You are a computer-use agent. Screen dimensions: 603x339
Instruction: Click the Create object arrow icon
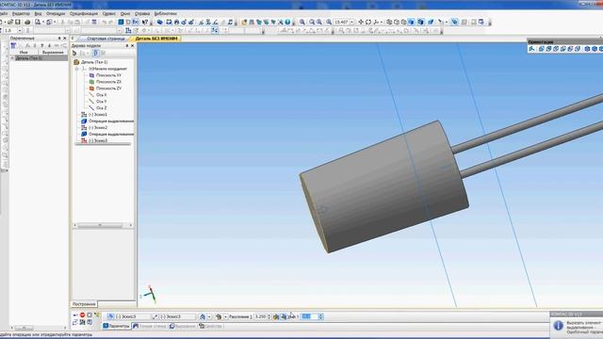pyautogui.click(x=75, y=315)
